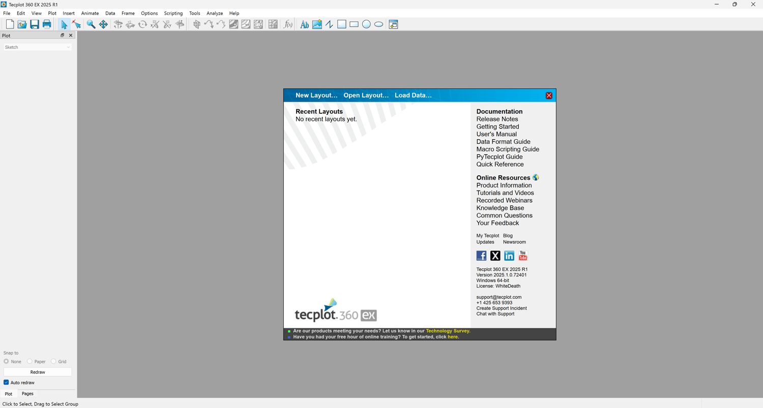
Task: Click New Layout... on welcome screen
Action: (x=316, y=96)
